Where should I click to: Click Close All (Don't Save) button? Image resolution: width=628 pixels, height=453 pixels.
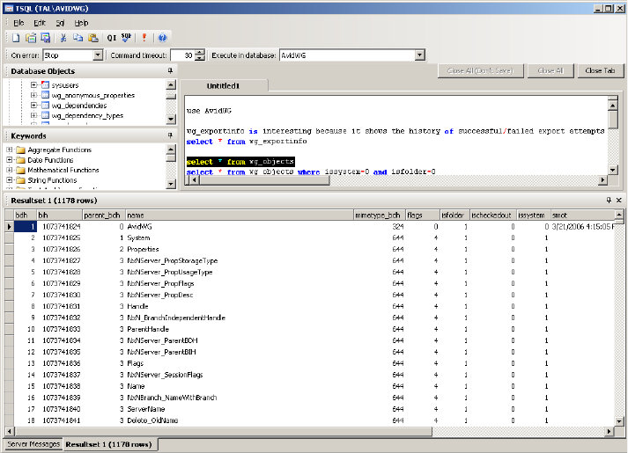(480, 70)
